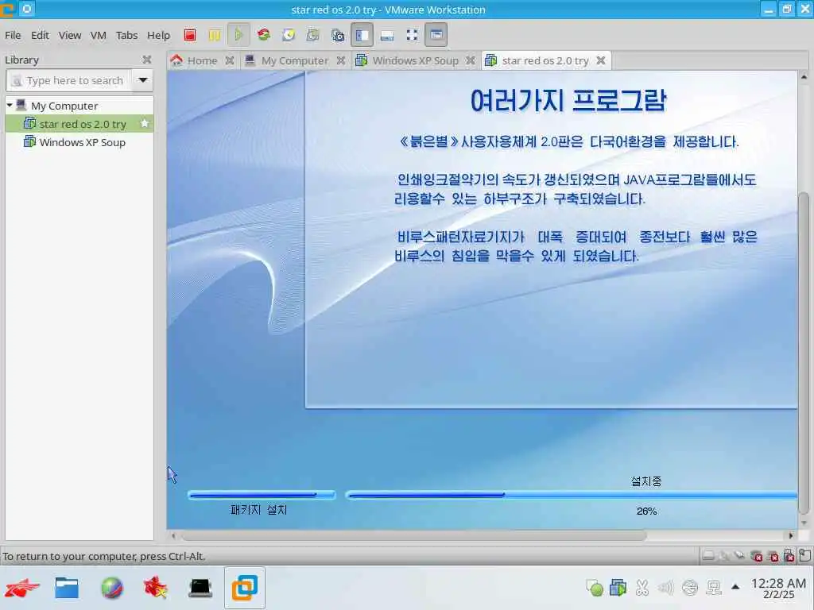Open the File menu
The image size is (814, 610).
tap(13, 35)
